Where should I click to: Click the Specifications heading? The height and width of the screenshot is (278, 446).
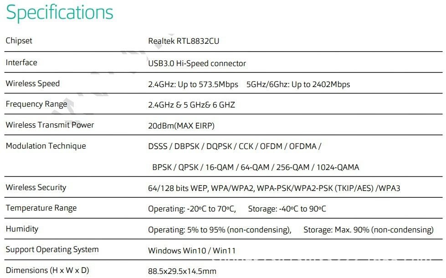(60, 13)
